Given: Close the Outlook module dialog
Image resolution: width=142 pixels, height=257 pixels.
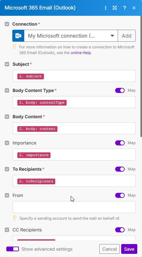Looking at the screenshot, I should (x=134, y=8).
